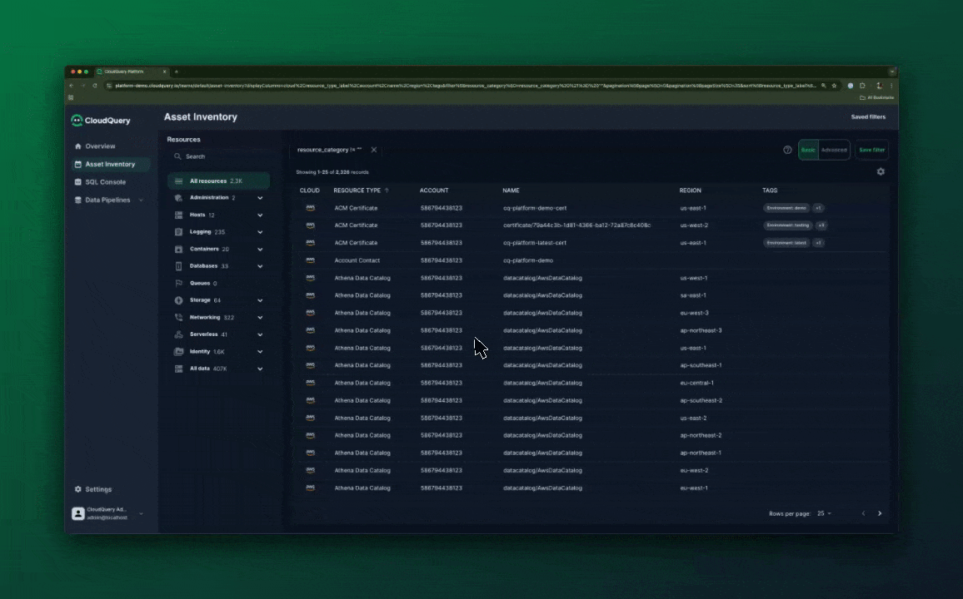Click the Networking category icon

coord(178,318)
